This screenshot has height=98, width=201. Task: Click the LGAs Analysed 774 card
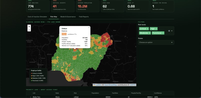coord(38,6)
